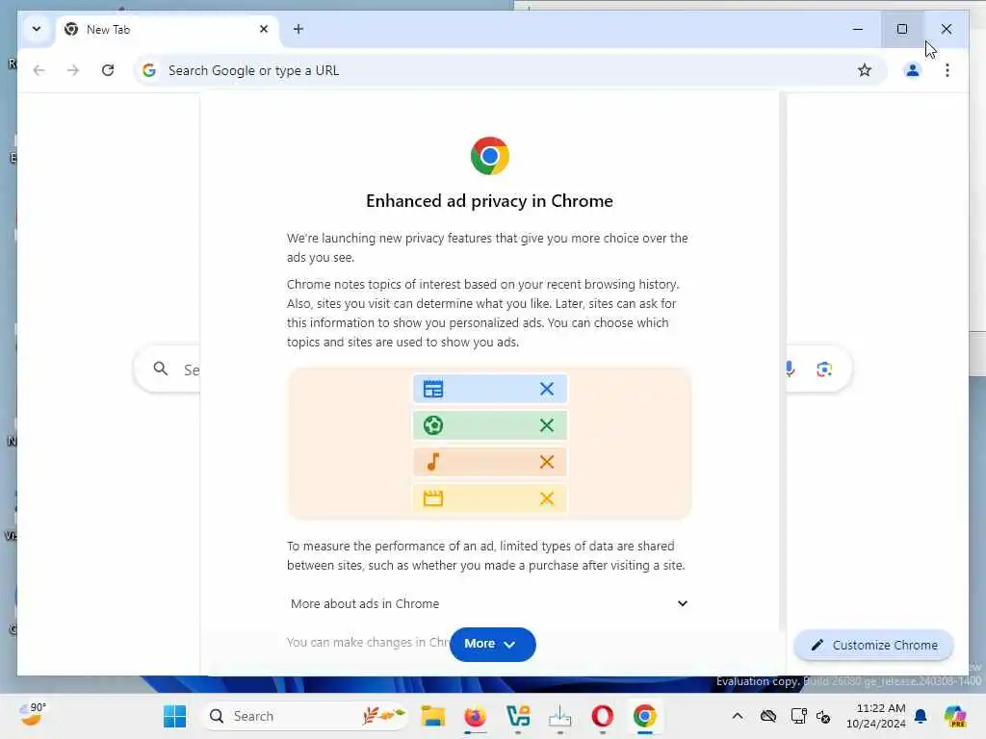The height and width of the screenshot is (739, 986).
Task: Click the muted volume icon in system tray
Action: [x=824, y=716]
